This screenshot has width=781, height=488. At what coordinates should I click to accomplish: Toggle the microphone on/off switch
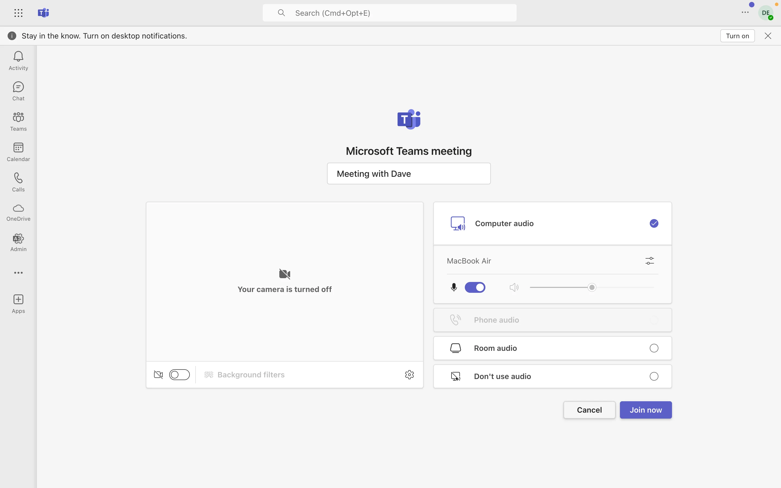click(475, 287)
